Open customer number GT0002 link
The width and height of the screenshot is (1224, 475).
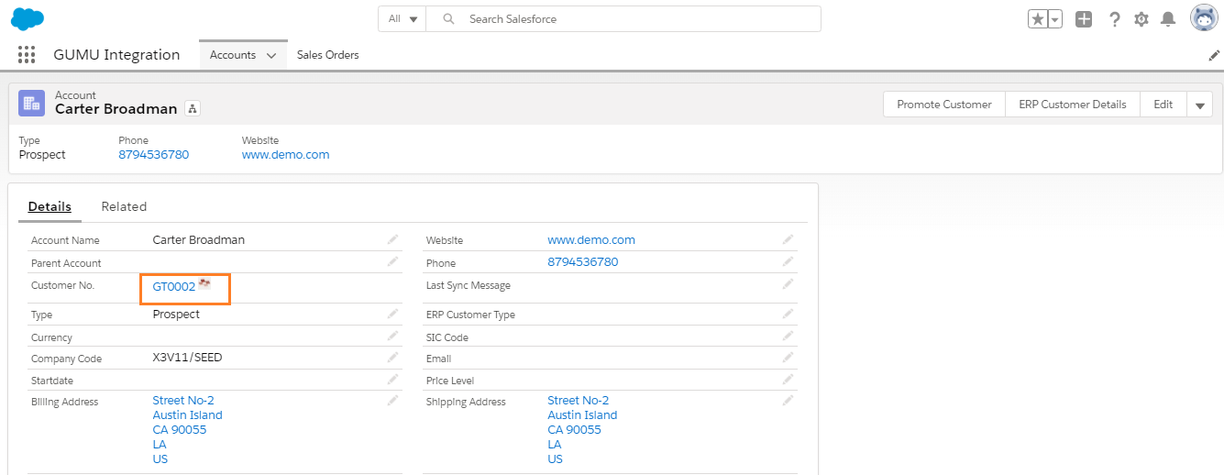(174, 287)
